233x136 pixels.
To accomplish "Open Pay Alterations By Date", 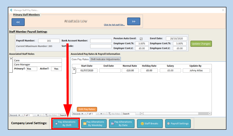I will [122, 123].
